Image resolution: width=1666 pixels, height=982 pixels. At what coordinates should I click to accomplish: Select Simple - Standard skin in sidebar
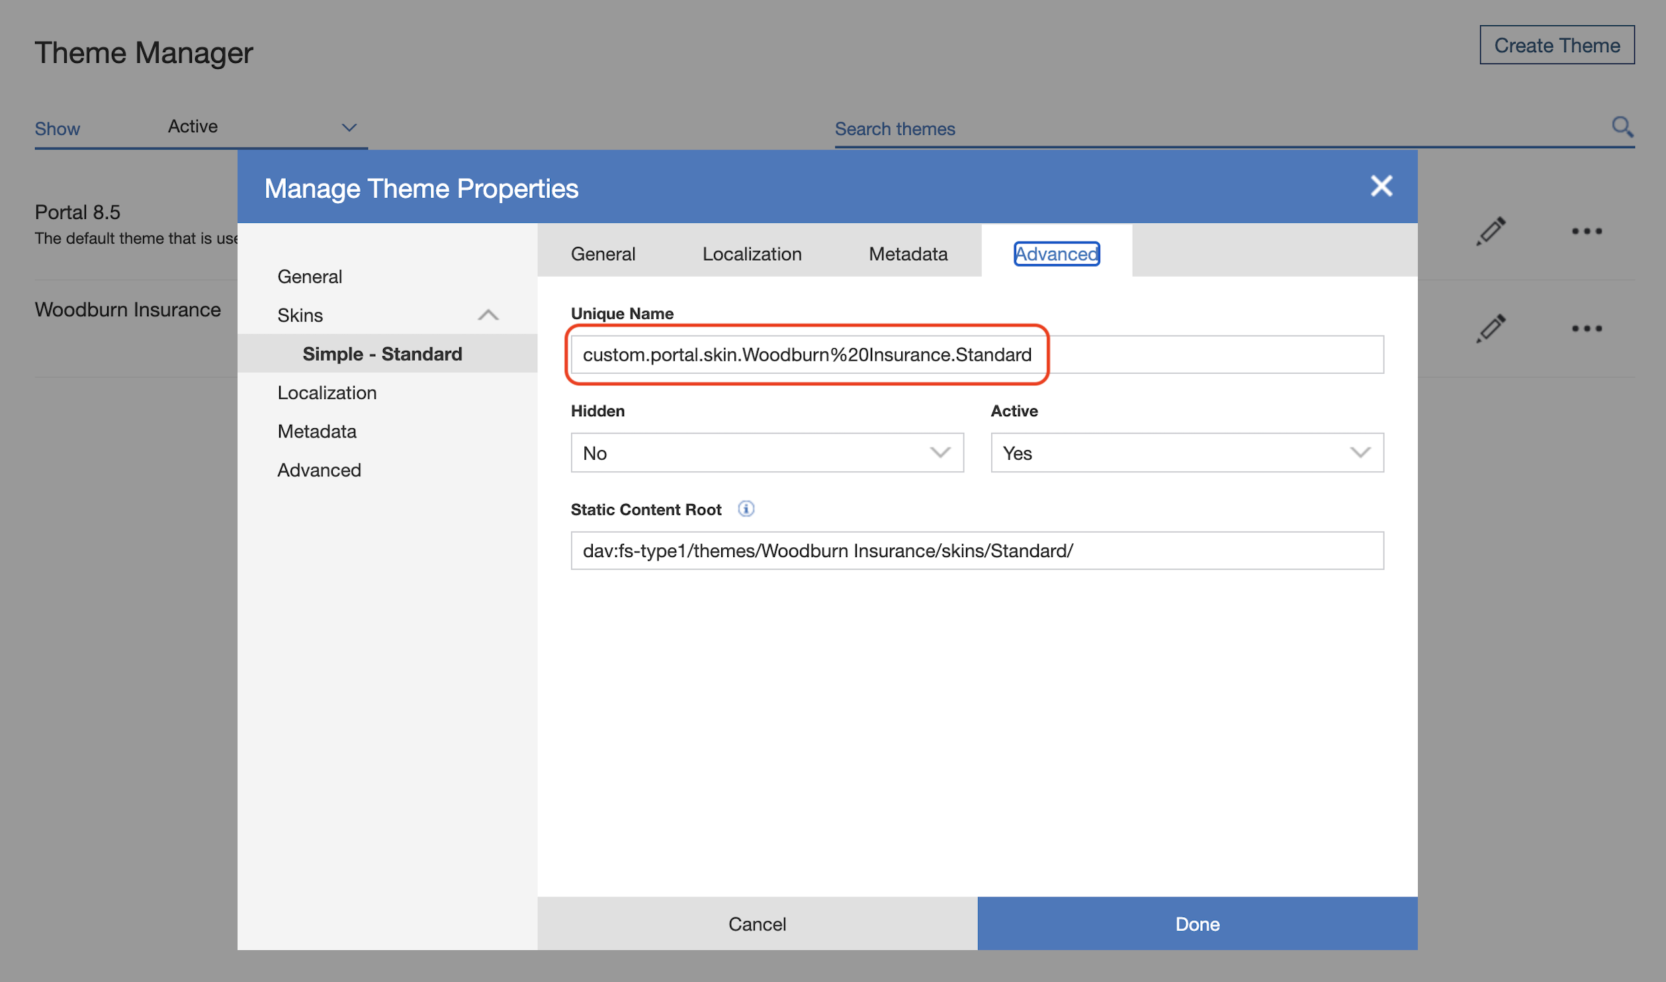(x=382, y=354)
